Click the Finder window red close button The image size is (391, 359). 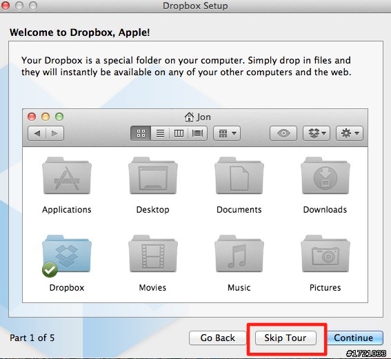coord(32,117)
